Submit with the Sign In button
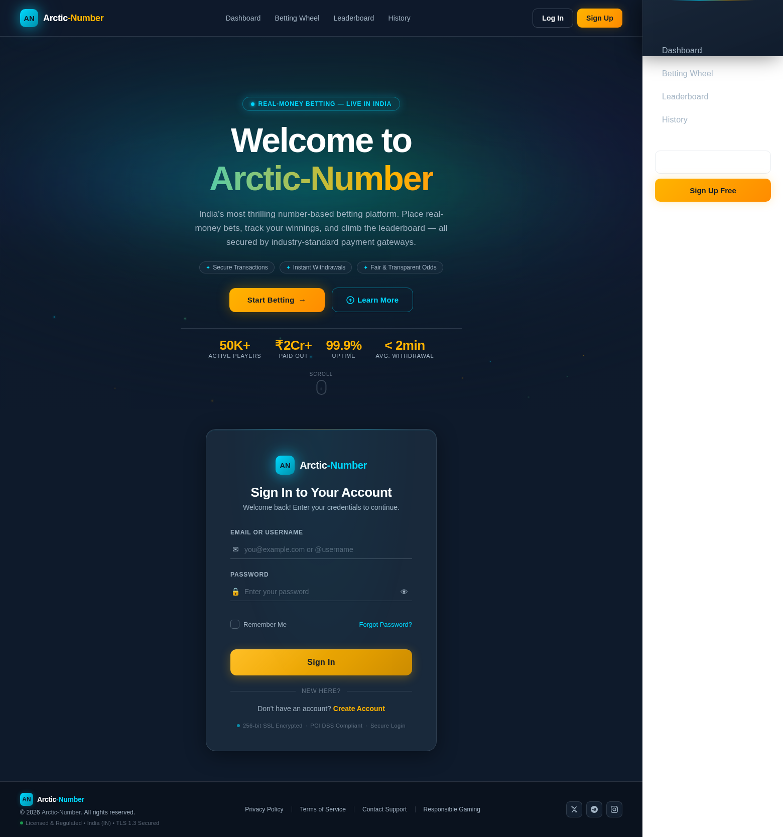Image resolution: width=783 pixels, height=837 pixels. (x=321, y=662)
